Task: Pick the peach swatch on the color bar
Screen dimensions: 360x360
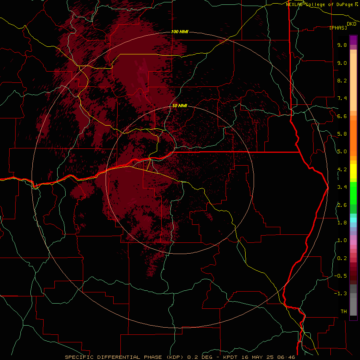Action: (353, 82)
